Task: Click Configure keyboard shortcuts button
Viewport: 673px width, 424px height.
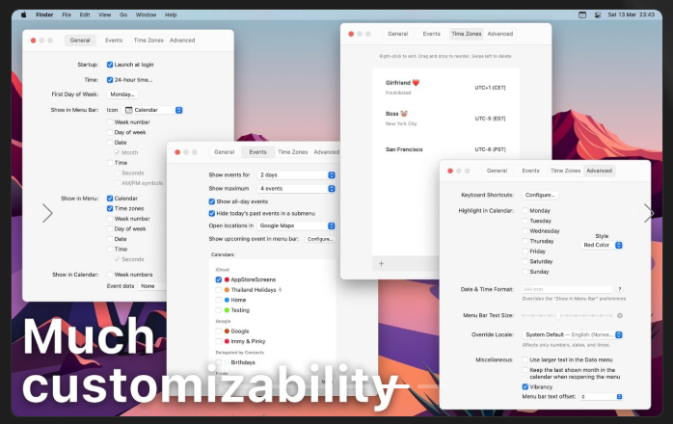Action: click(540, 195)
